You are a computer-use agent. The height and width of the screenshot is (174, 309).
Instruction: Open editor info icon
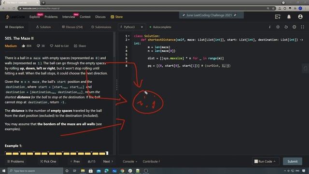(269, 27)
